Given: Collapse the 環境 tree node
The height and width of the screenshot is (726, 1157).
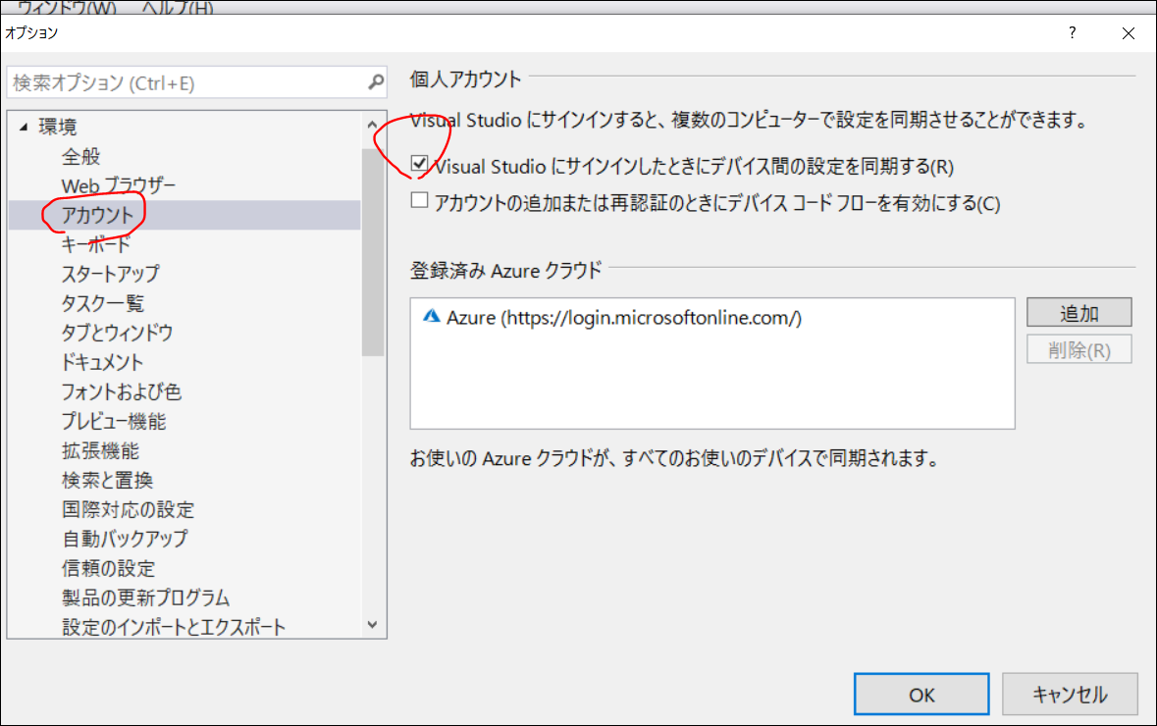Looking at the screenshot, I should [24, 127].
